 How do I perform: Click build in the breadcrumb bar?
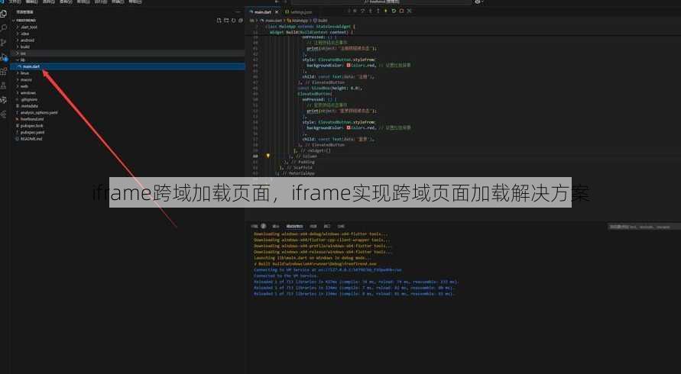(x=322, y=21)
